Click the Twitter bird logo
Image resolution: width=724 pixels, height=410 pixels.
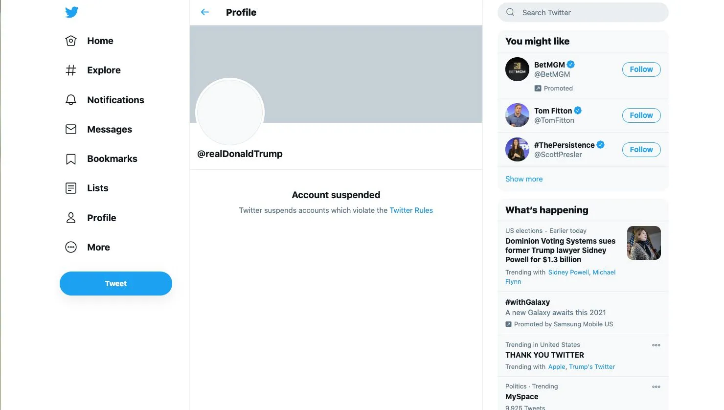(71, 12)
